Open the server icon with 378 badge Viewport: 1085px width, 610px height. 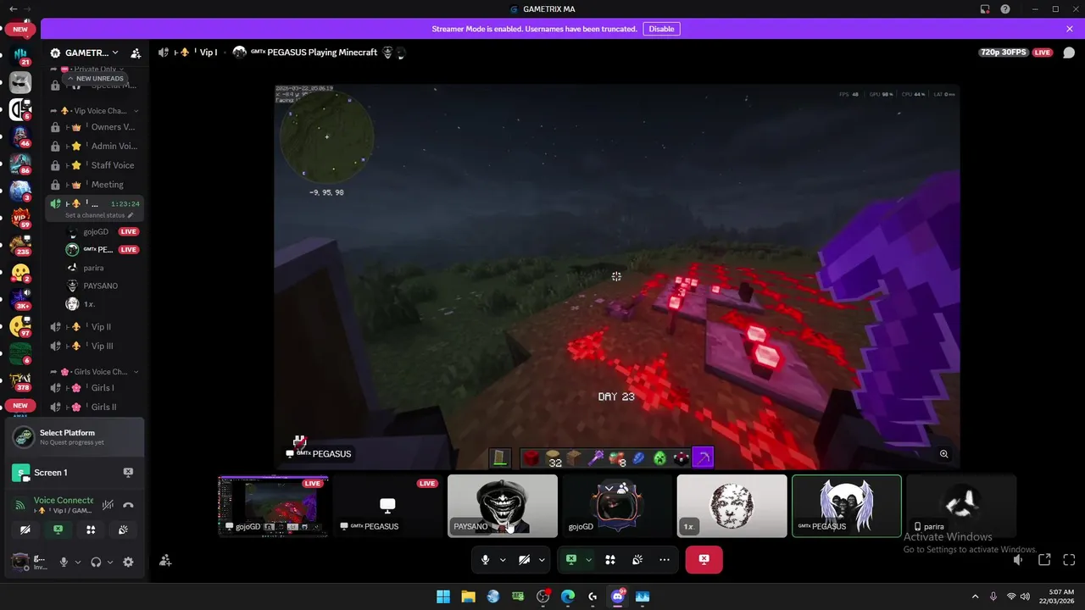pos(20,380)
